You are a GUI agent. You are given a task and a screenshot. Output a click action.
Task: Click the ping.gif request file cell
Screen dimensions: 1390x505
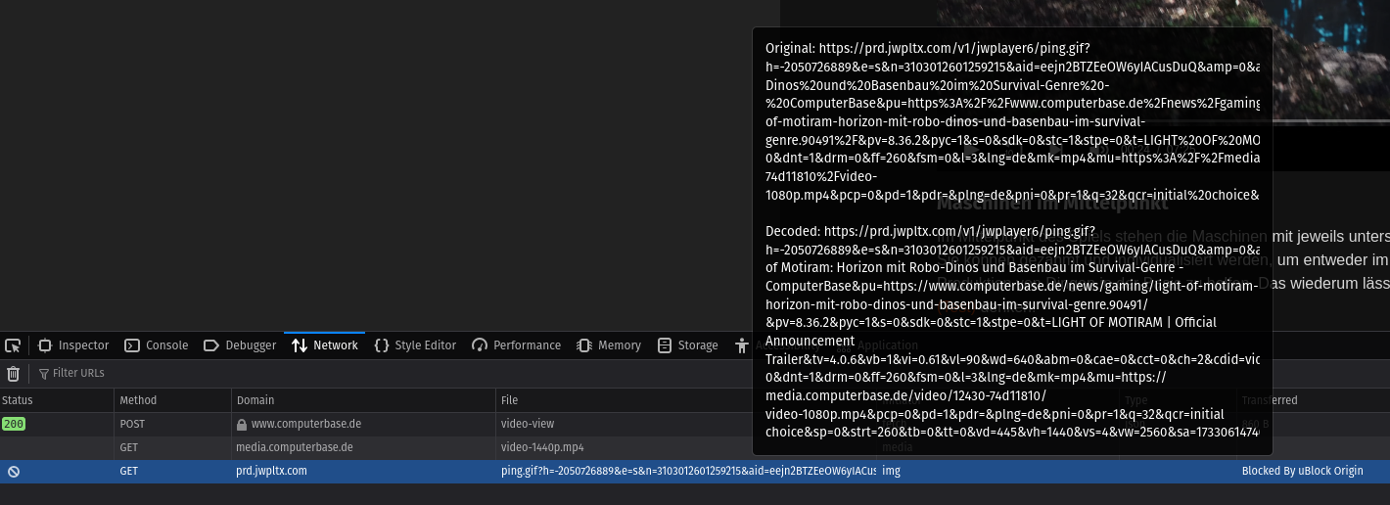pos(687,471)
